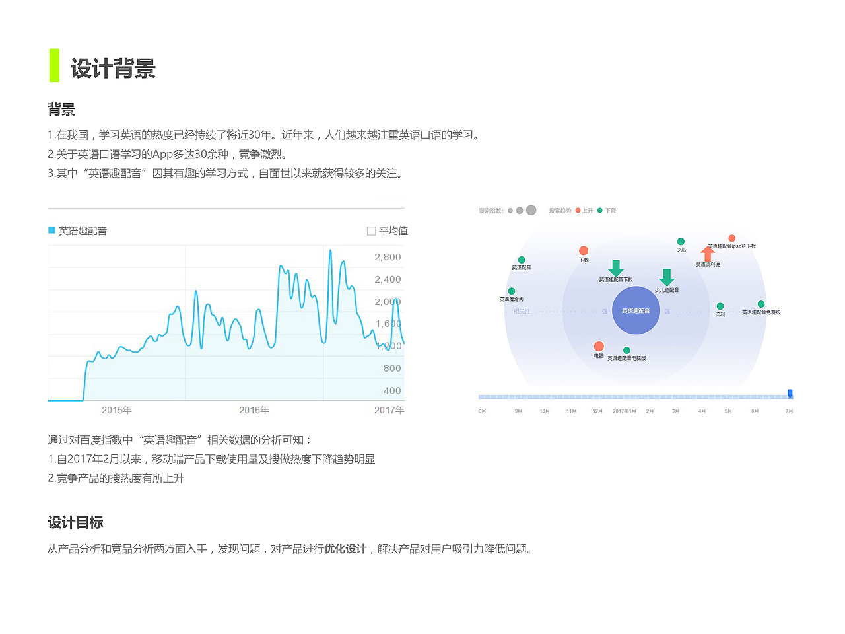The height and width of the screenshot is (634, 845).
Task: Click the green dot above 英语趣配音免费版
Action: pos(761,304)
